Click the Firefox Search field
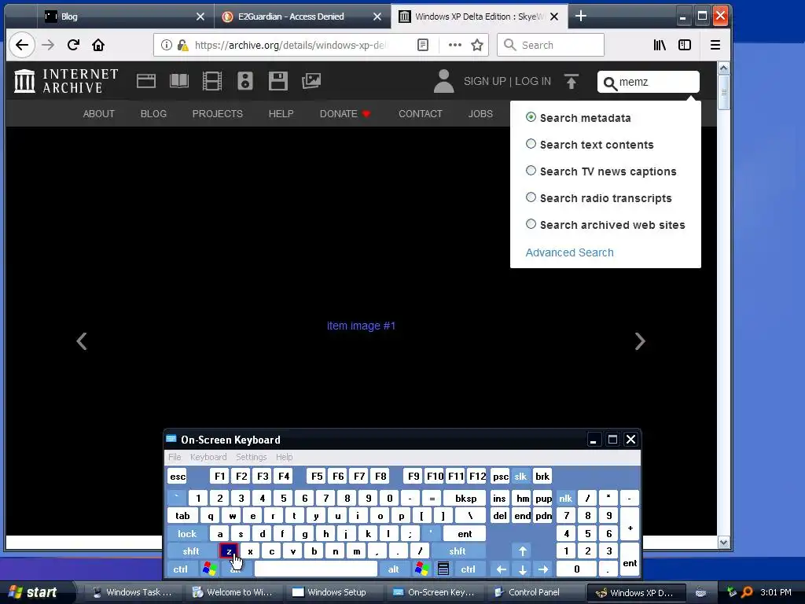The image size is (805, 604). click(x=550, y=45)
